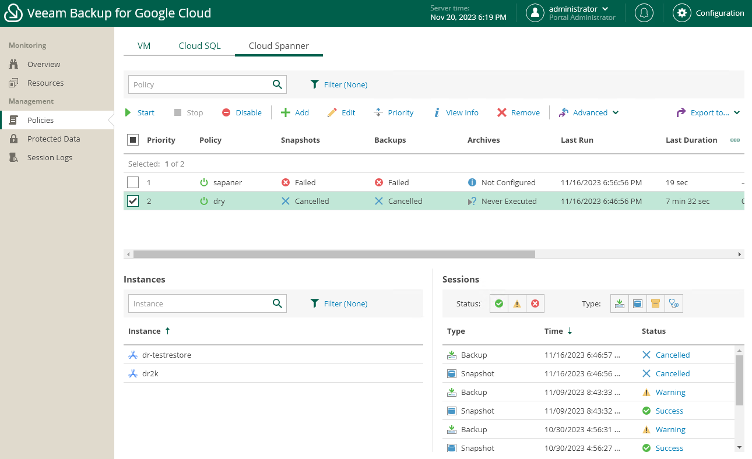Expand the Advanced dropdown menu

coord(589,112)
